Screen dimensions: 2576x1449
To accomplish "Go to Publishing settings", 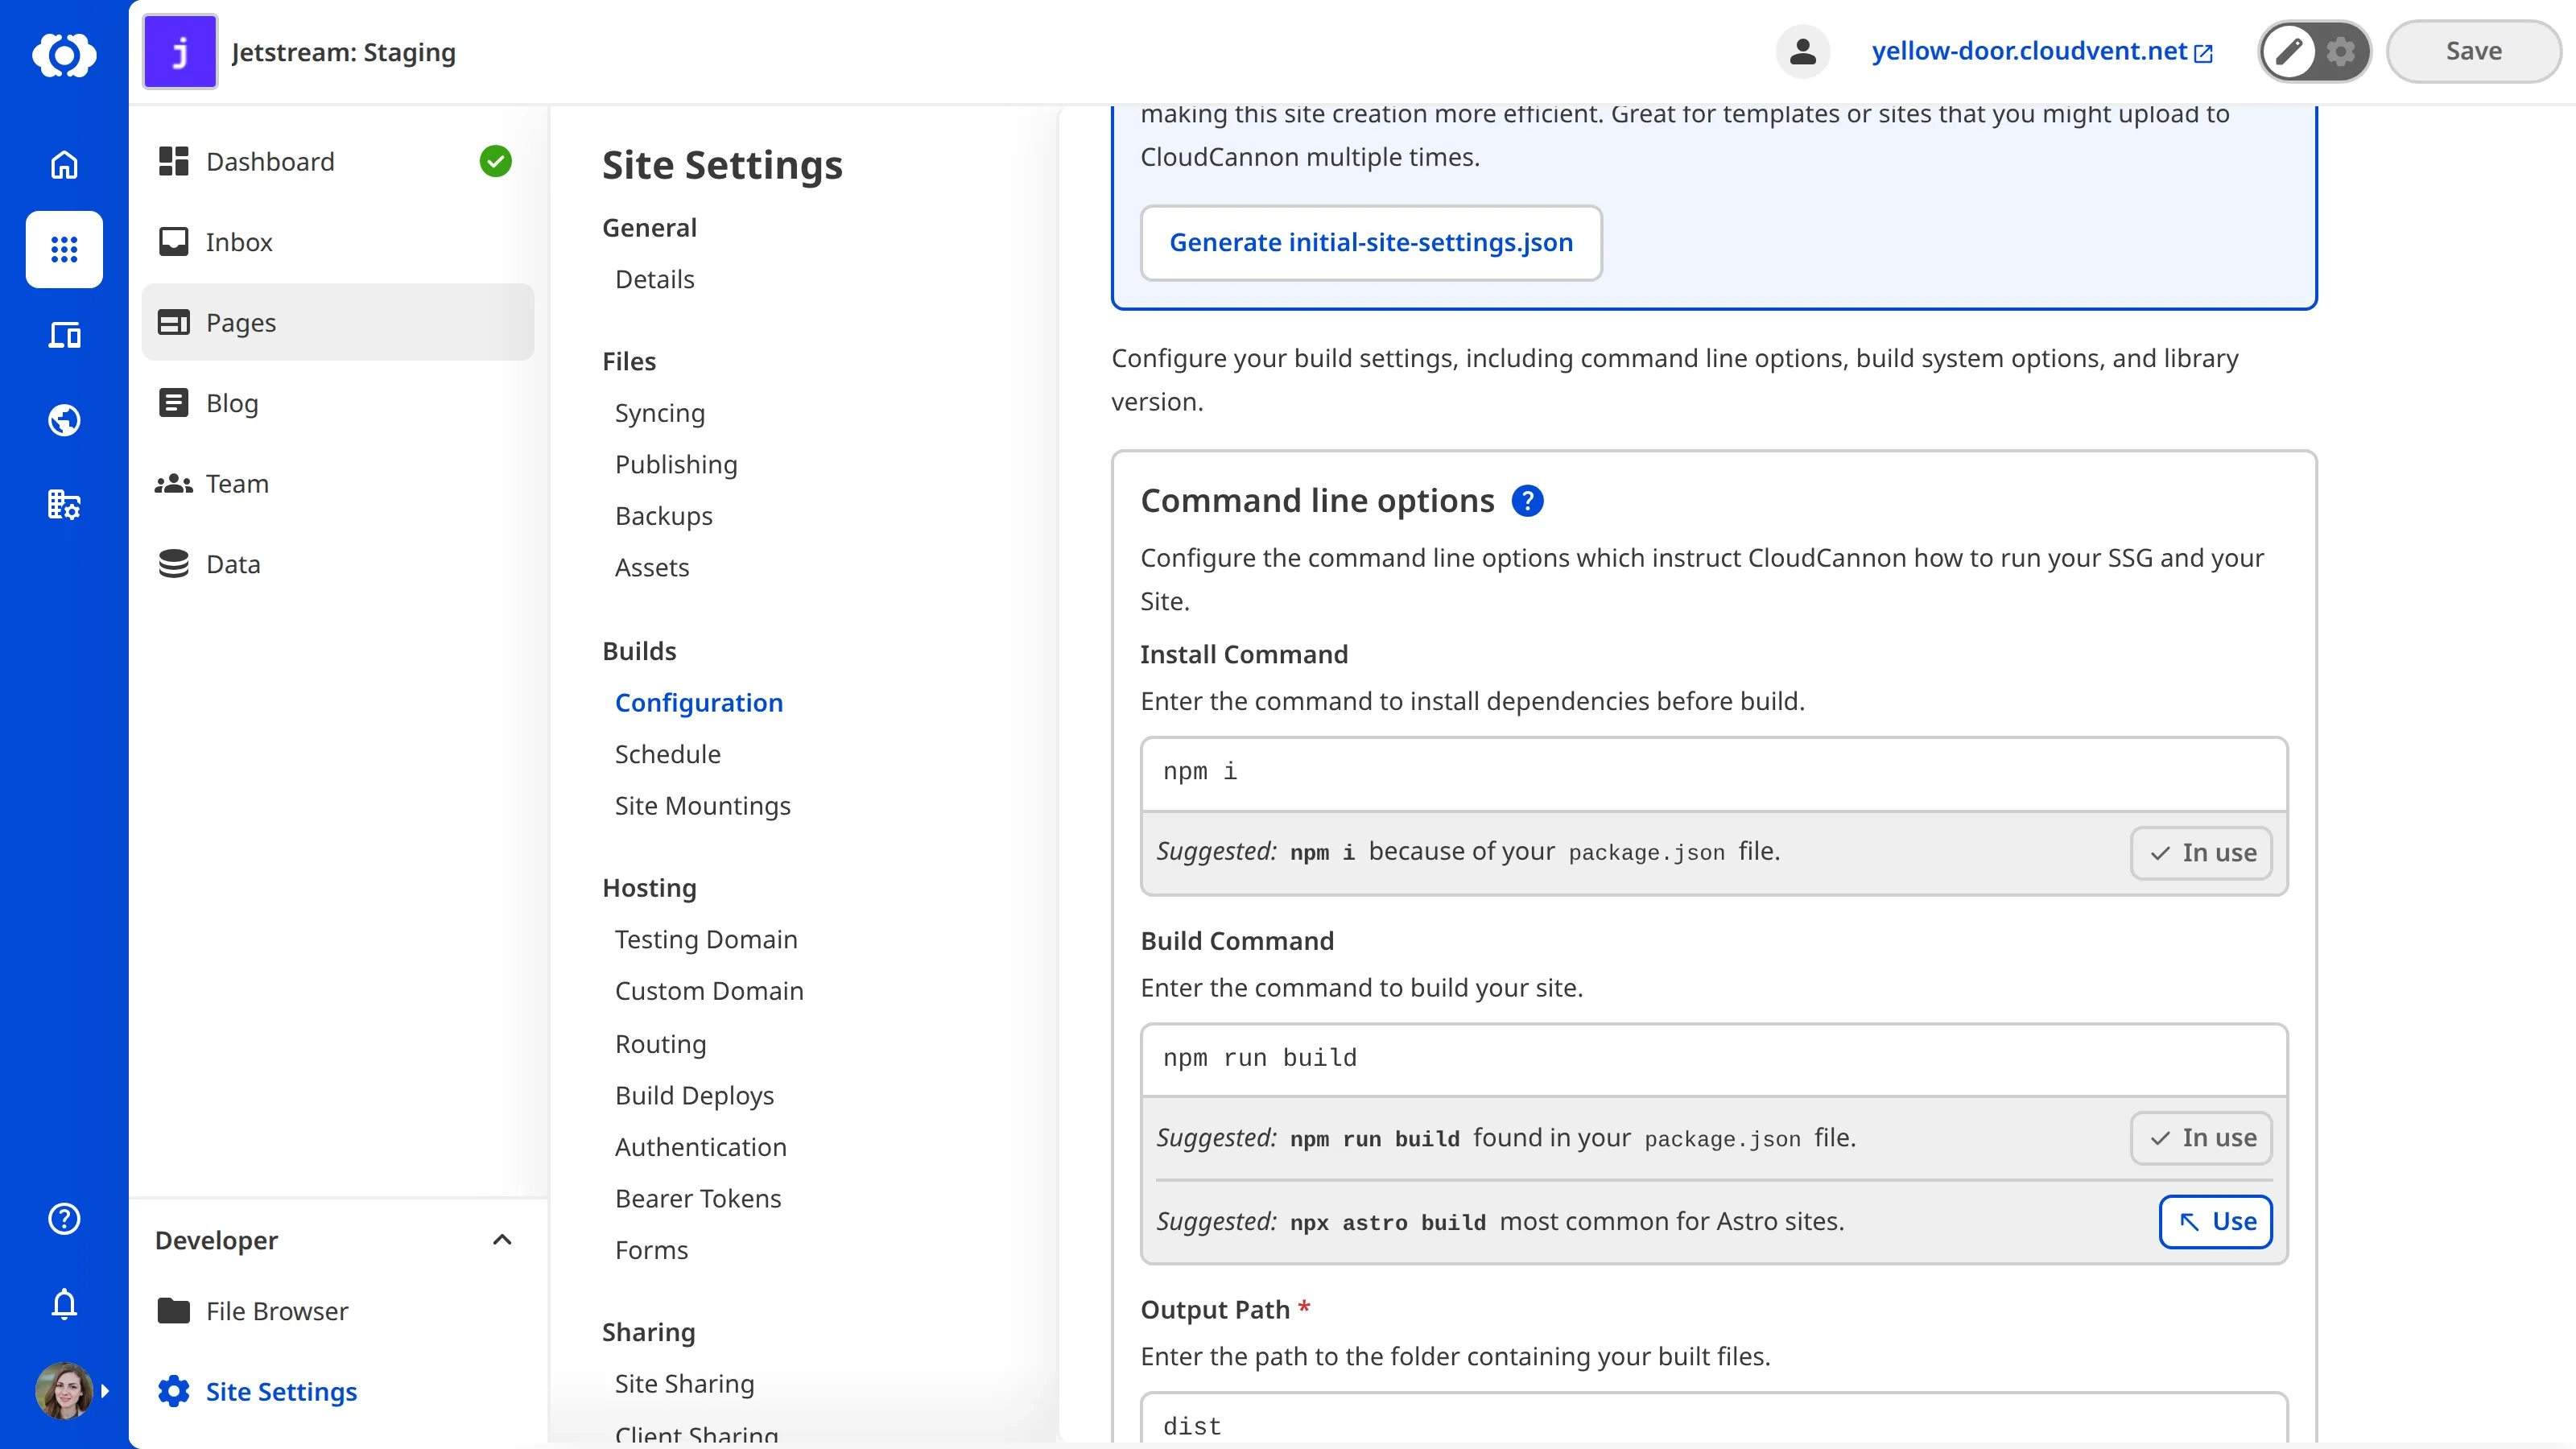I will click(676, 464).
